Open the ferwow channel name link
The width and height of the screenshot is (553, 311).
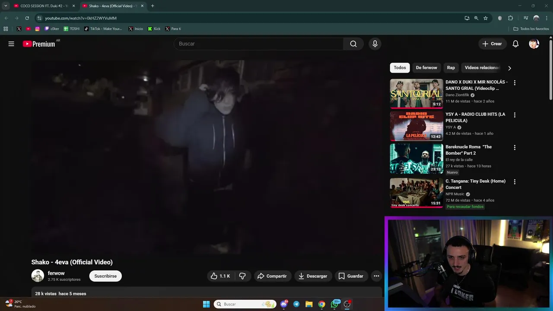click(x=56, y=273)
